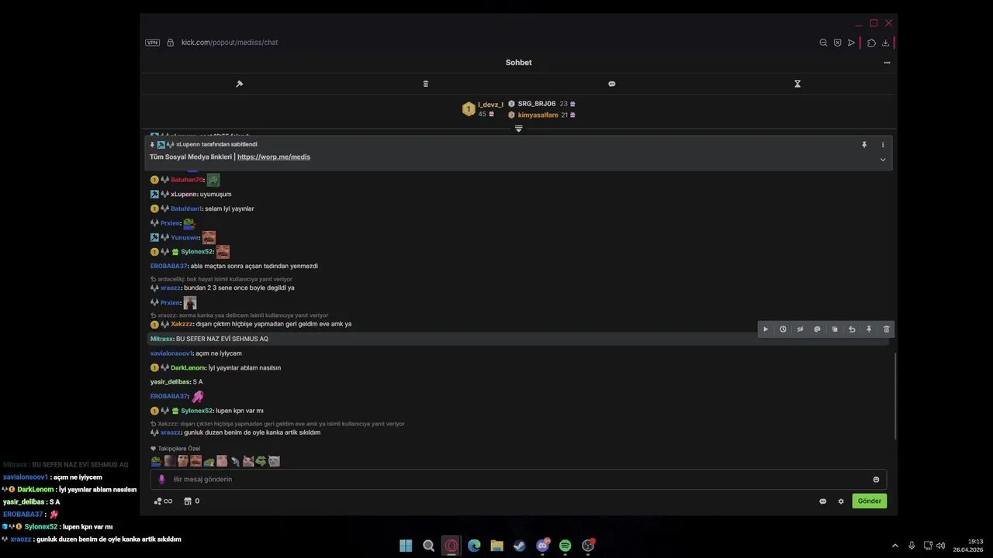Open the browser extensions cube icon

pyautogui.click(x=871, y=43)
